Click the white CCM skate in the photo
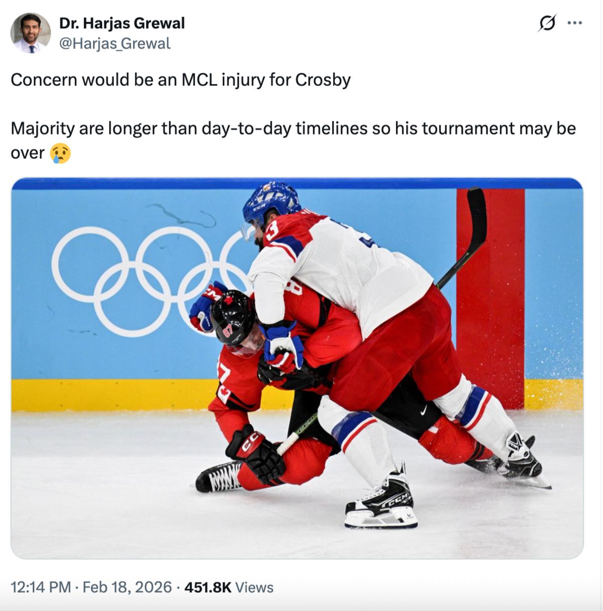The height and width of the screenshot is (611, 603). click(x=382, y=502)
